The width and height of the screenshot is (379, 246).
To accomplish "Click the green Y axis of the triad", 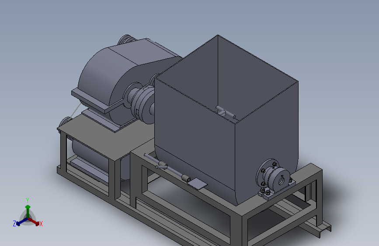I will tap(28, 211).
